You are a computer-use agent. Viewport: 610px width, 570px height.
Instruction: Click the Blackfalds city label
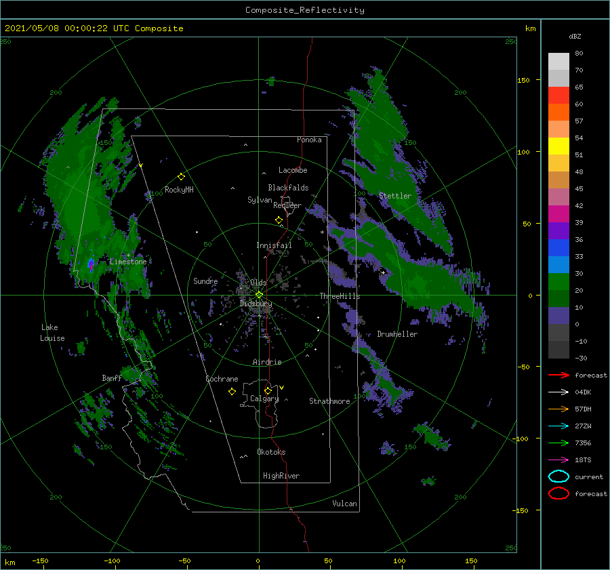pyautogui.click(x=288, y=188)
